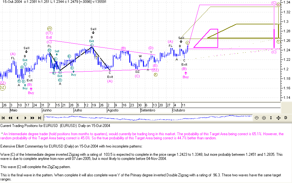Click date tick 19 on the time axis
This screenshot has height=183, width=292.
point(94,105)
